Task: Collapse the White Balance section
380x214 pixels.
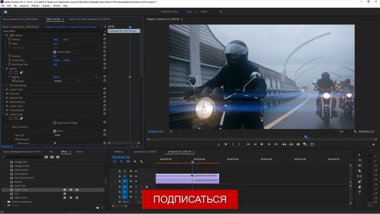Action: 9,139
